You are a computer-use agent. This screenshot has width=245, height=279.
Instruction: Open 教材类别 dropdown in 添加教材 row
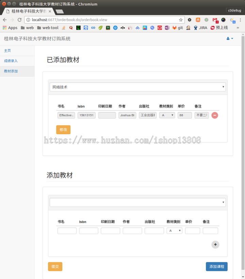175,231
